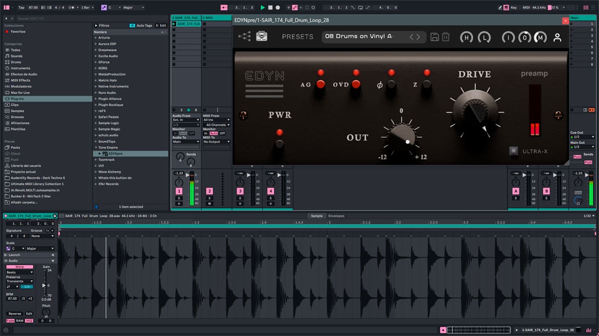Image resolution: width=599 pixels, height=336 pixels.
Task: Open the EDYN preset library boombox icon
Action: [x=262, y=36]
